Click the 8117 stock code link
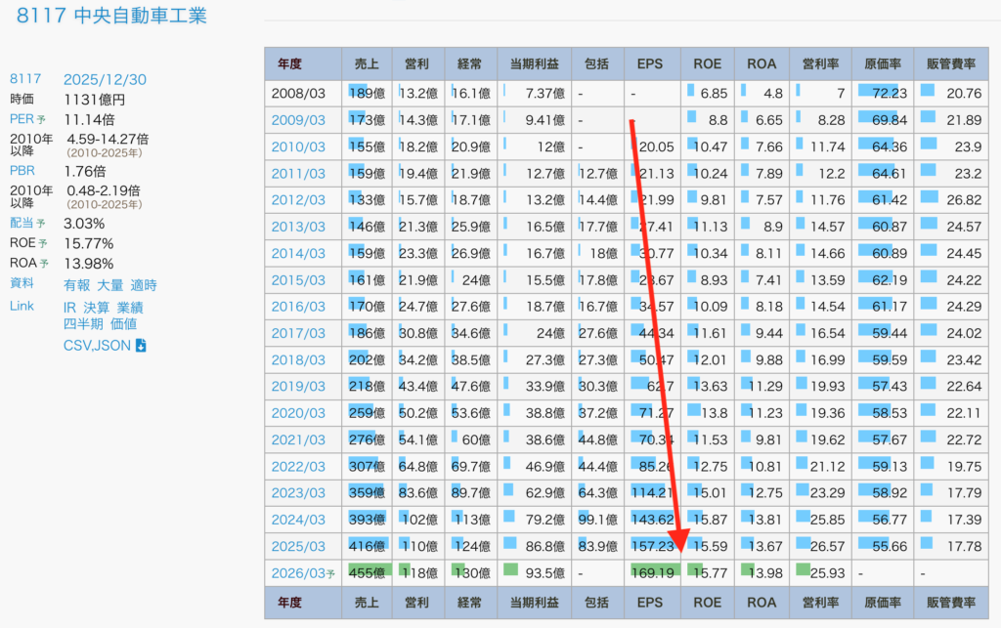1001x628 pixels. pyautogui.click(x=24, y=79)
